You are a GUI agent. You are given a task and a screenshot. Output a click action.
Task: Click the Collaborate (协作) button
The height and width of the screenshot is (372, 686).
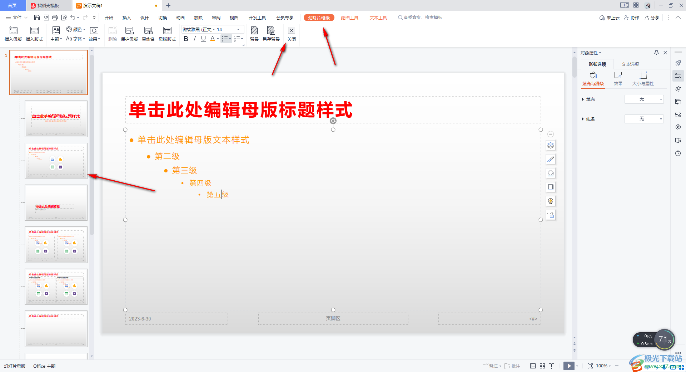click(632, 18)
